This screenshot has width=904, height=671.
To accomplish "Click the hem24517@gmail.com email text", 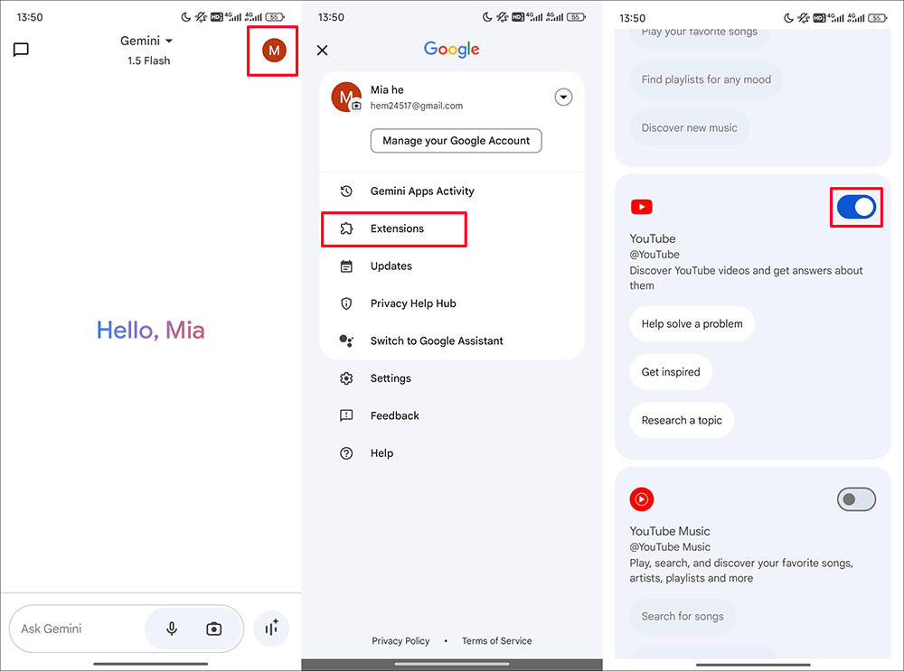I will [416, 106].
